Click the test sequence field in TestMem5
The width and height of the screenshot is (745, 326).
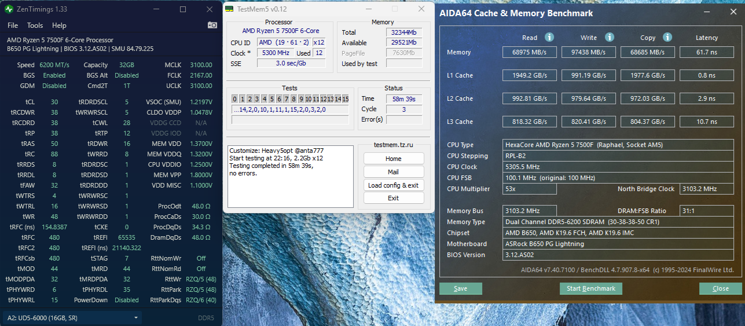(x=290, y=109)
